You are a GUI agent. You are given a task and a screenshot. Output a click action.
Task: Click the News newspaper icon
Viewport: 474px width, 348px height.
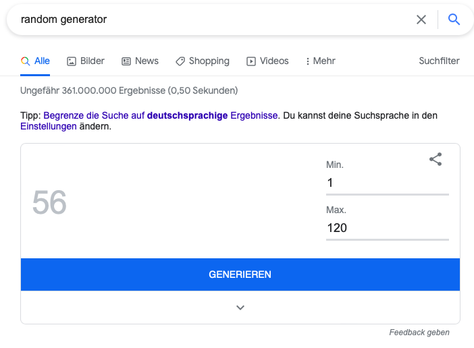coord(126,61)
